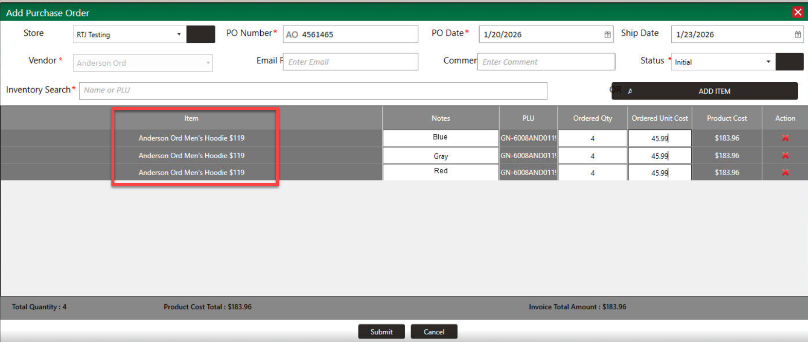Close the Add Purchase Order dialog

(797, 12)
